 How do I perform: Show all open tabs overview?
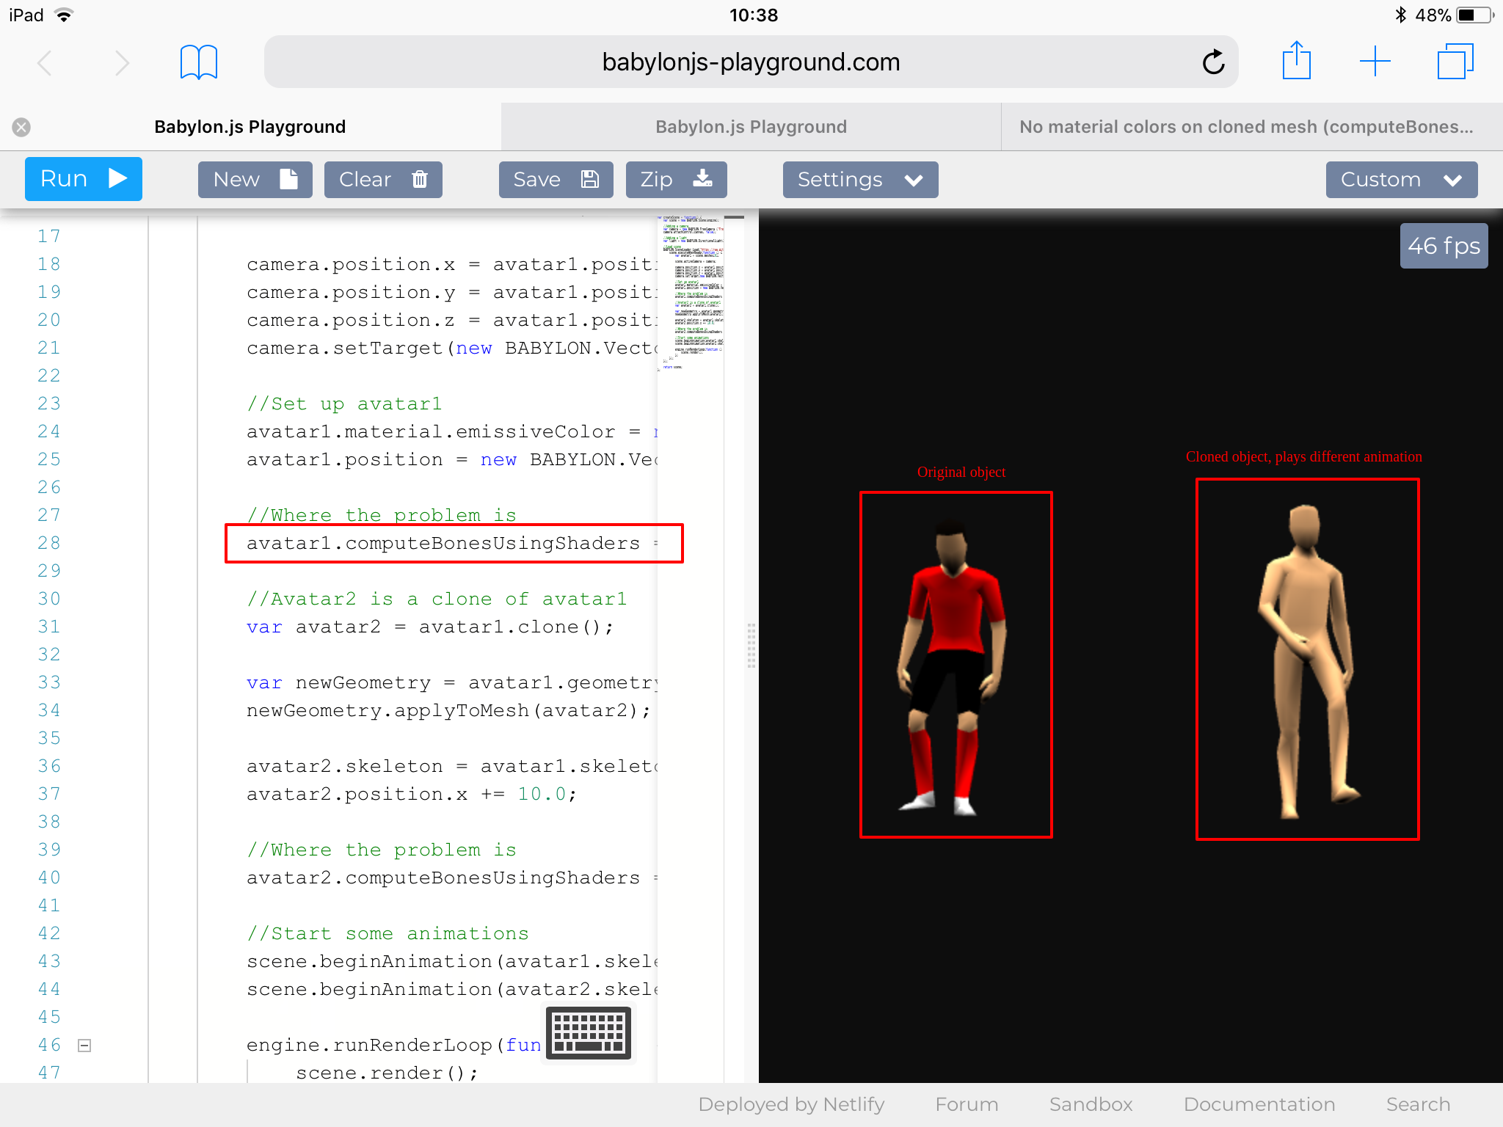click(1455, 62)
